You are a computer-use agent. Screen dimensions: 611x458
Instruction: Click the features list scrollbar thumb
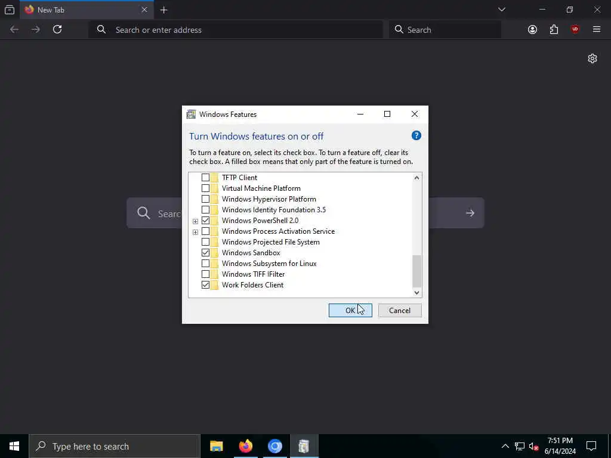pos(416,271)
